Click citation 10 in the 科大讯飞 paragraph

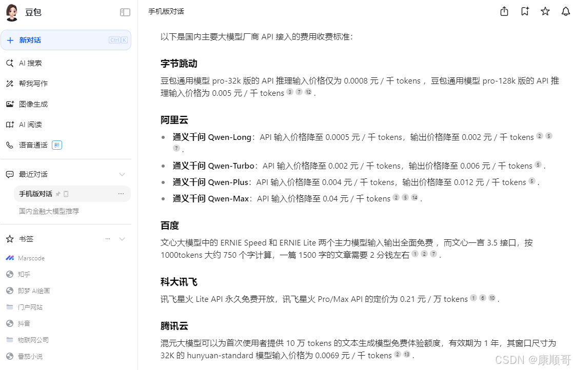pyautogui.click(x=492, y=298)
